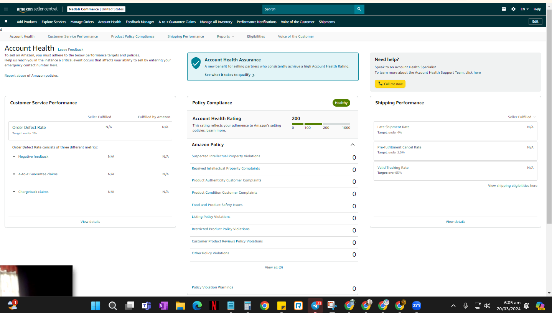Click See what it takes to qualify
The height and width of the screenshot is (313, 552).
pos(229,75)
